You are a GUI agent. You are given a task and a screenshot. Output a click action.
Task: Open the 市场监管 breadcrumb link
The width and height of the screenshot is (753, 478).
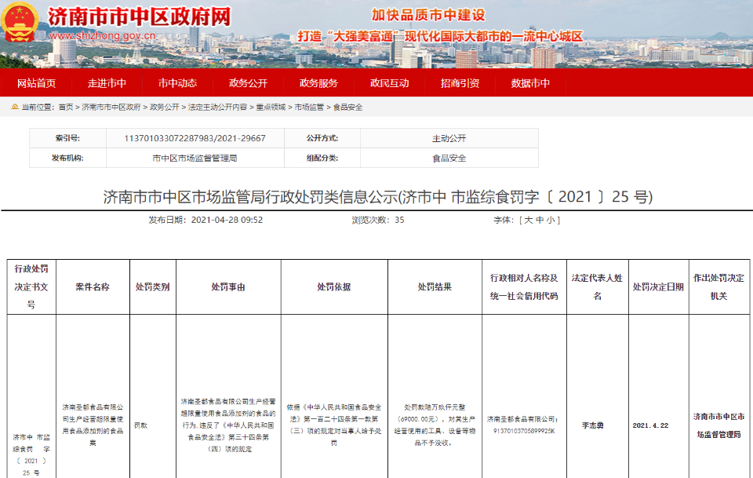click(310, 107)
